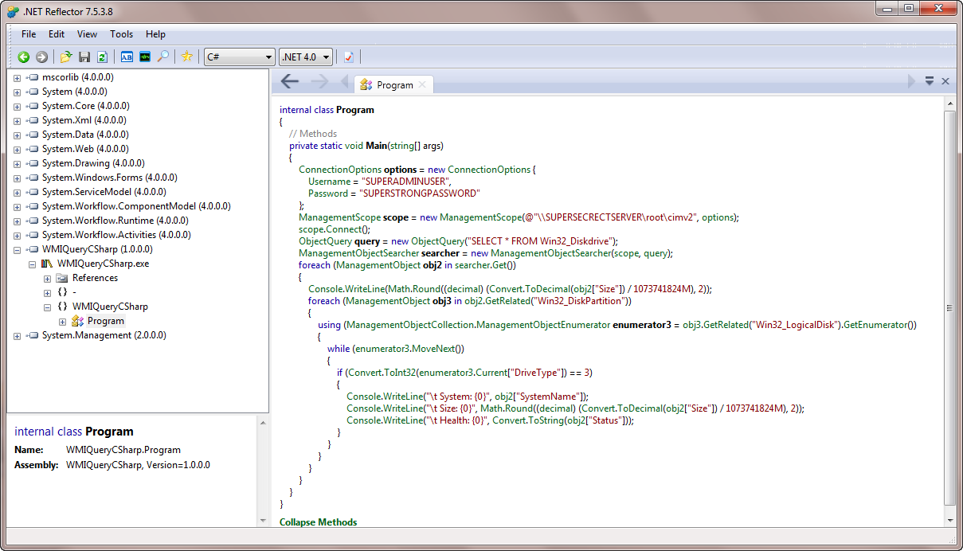Click ManagementScope type in scope declaration
This screenshot has height=551, width=963.
[x=339, y=217]
